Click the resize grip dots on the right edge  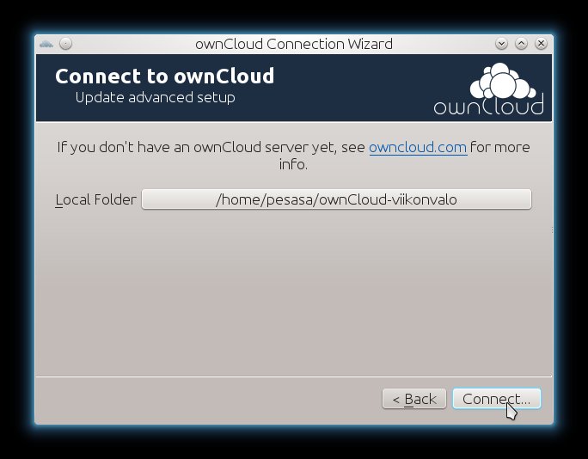click(x=553, y=229)
